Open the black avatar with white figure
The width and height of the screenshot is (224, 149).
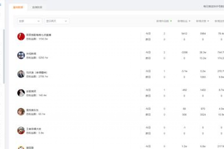point(21,93)
